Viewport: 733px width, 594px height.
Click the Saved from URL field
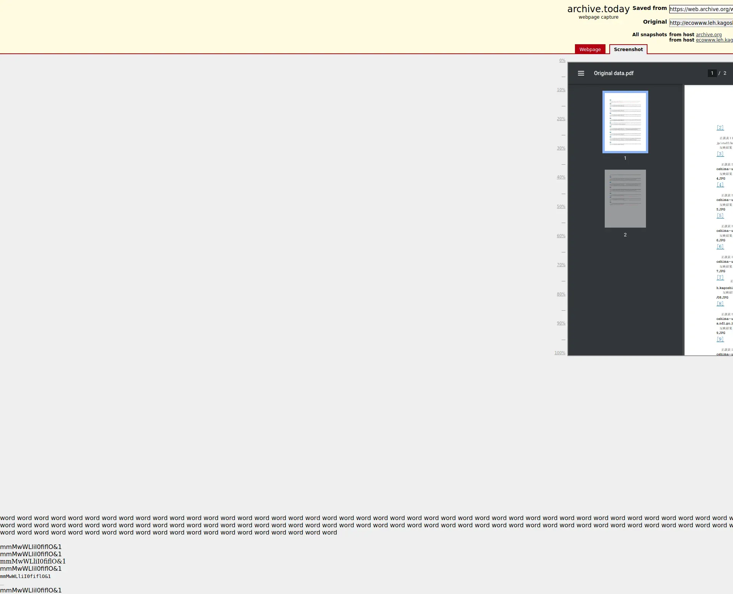[x=701, y=9]
